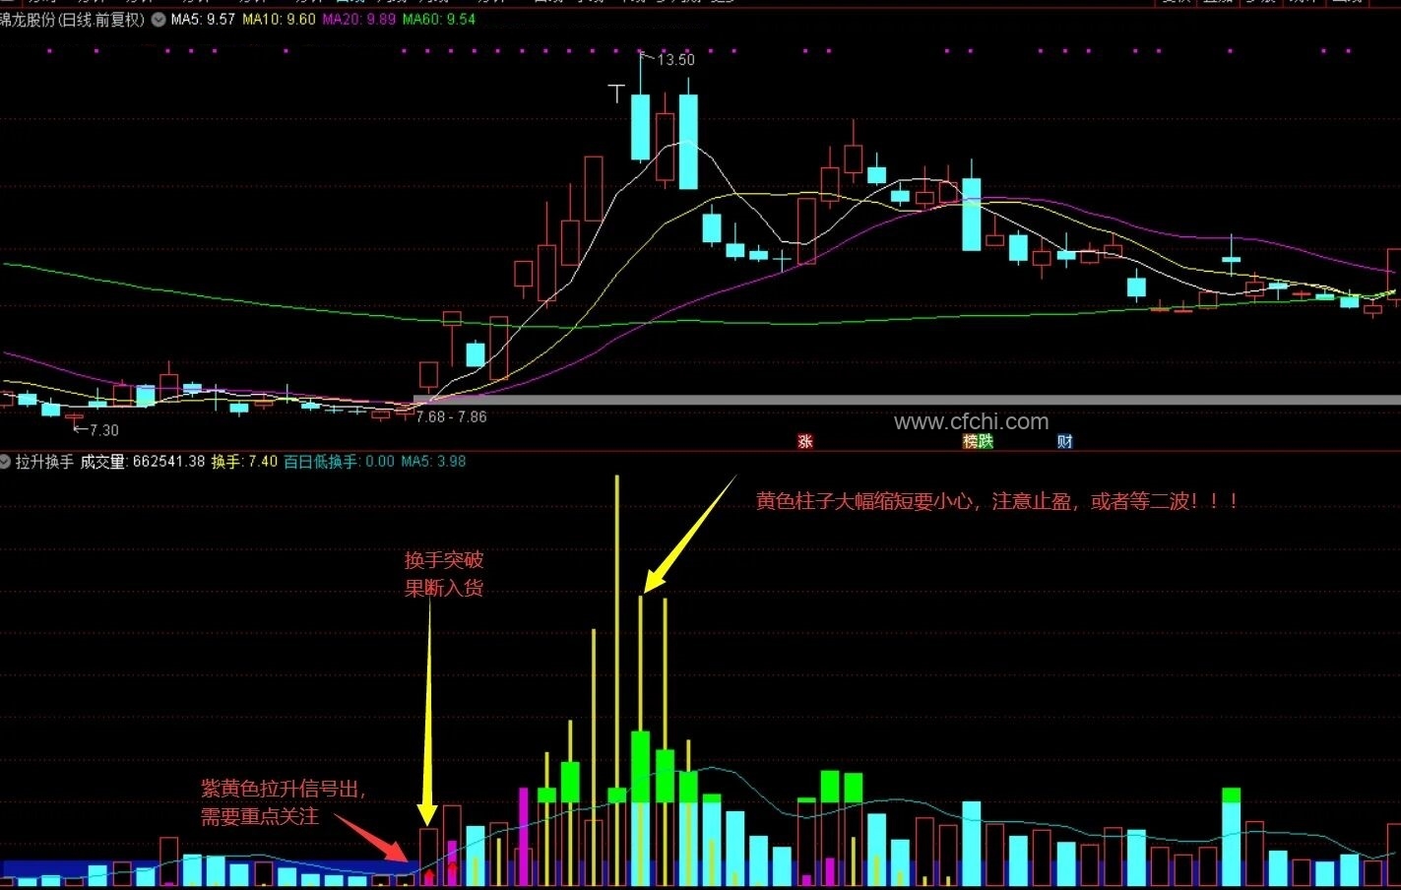The width and height of the screenshot is (1401, 890).
Task: Select the 锦龙股份(日线.前复权) title
Action: coord(73,19)
